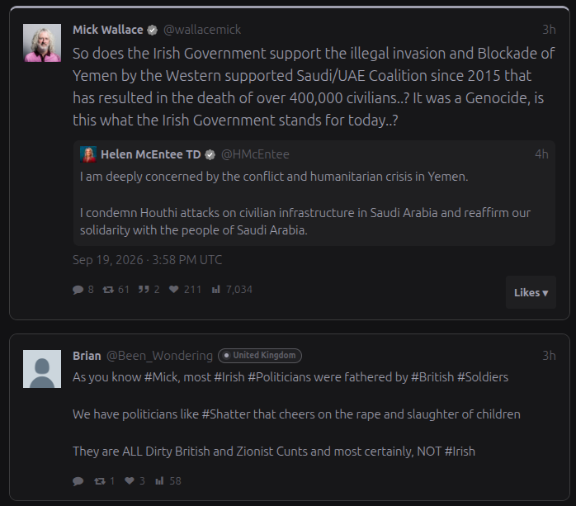Click the retweet icon on Brian's reply

click(100, 481)
